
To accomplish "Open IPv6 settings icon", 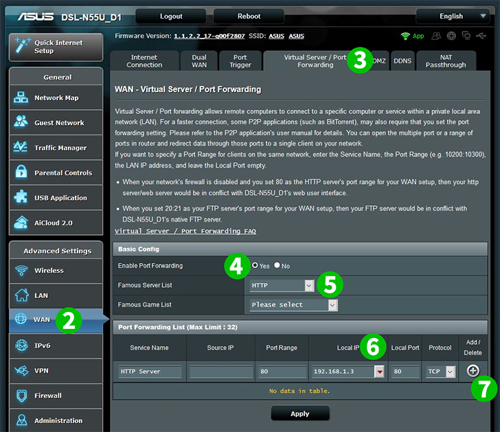I will 22,345.
